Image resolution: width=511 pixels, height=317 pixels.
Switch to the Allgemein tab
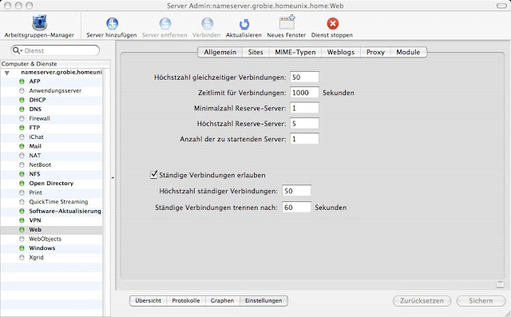tap(220, 52)
